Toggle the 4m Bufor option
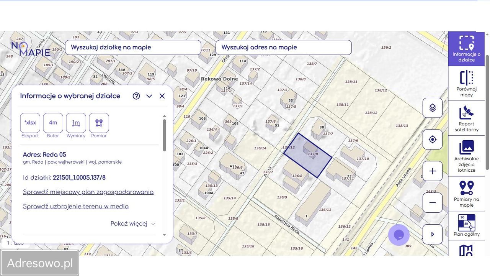 click(53, 123)
